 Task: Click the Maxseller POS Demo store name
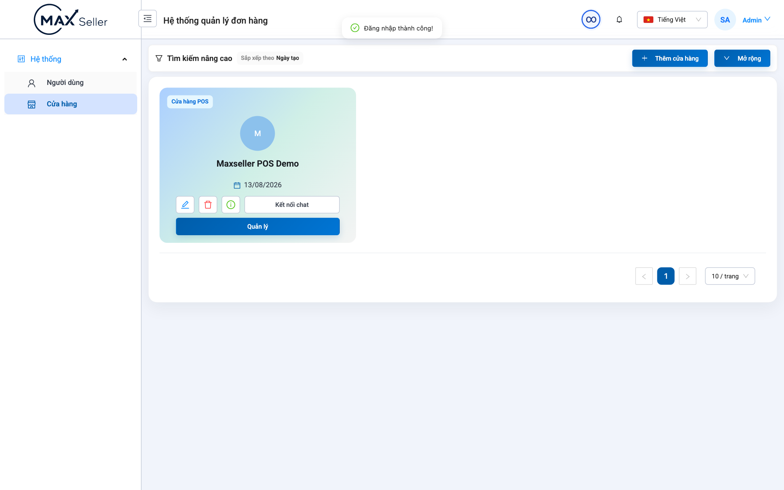tap(258, 164)
